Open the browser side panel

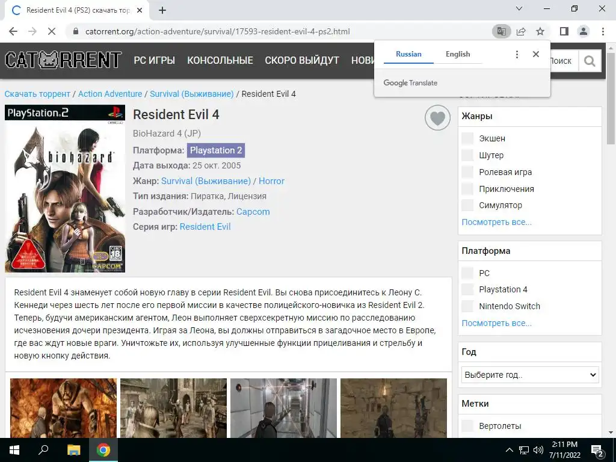[564, 31]
